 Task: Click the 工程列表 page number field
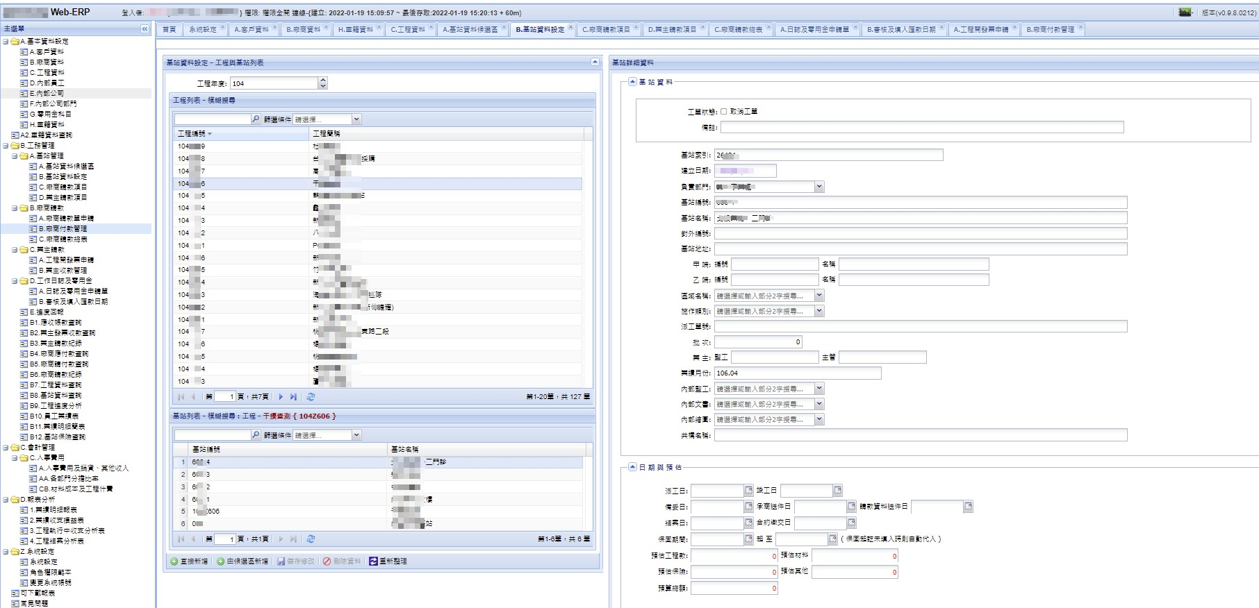[225, 397]
